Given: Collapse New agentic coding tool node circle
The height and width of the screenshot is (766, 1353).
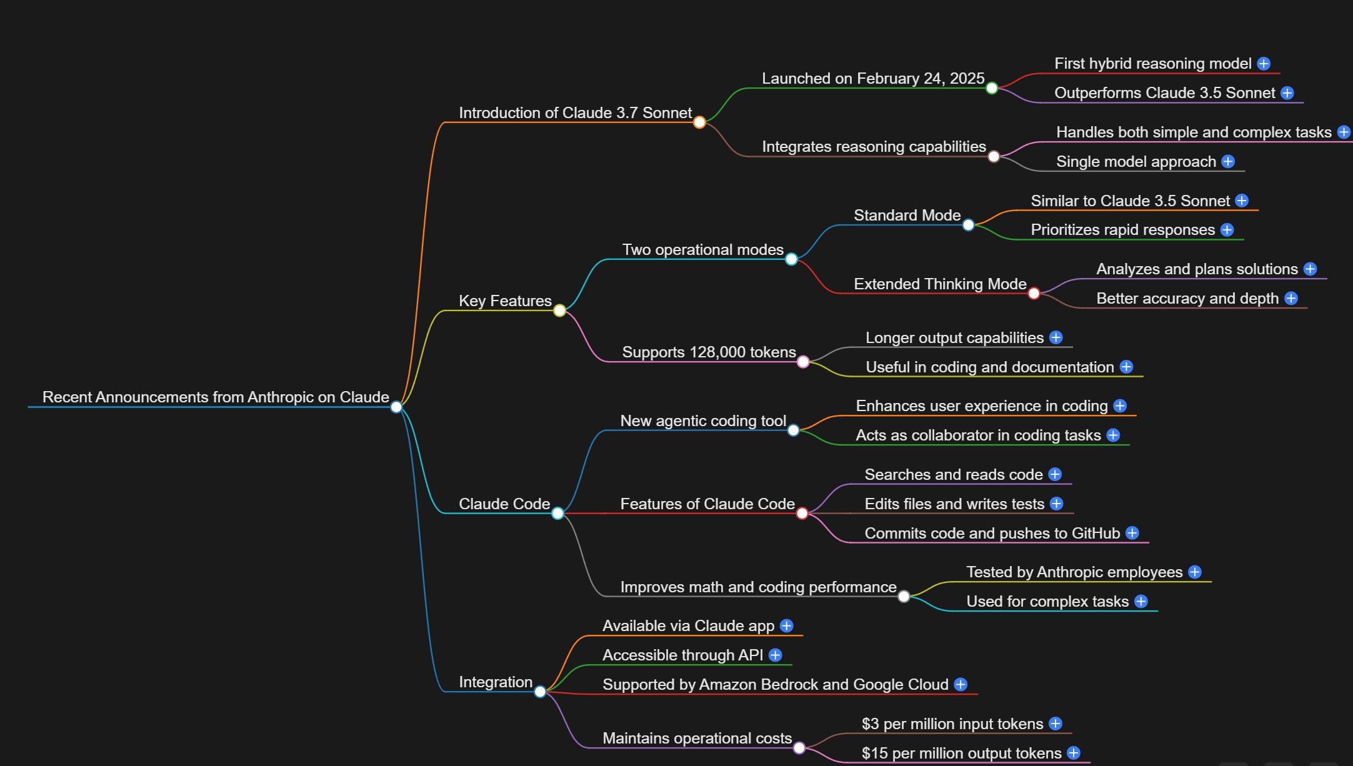Looking at the screenshot, I should 793,430.
